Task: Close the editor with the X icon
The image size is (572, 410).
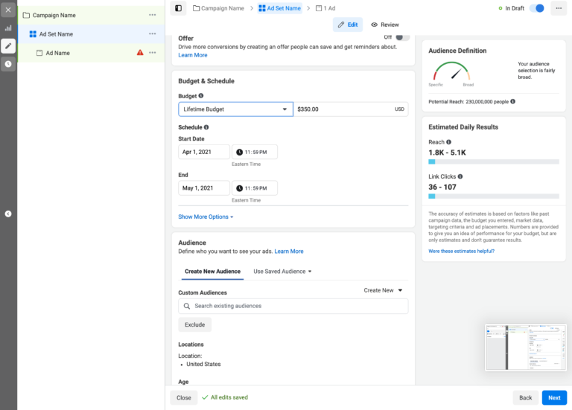Action: coord(8,10)
